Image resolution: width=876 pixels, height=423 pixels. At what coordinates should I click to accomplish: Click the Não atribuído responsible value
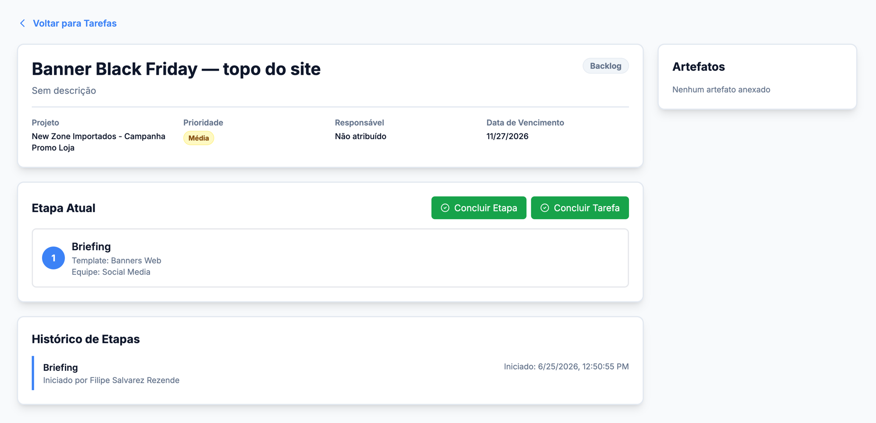(x=360, y=136)
